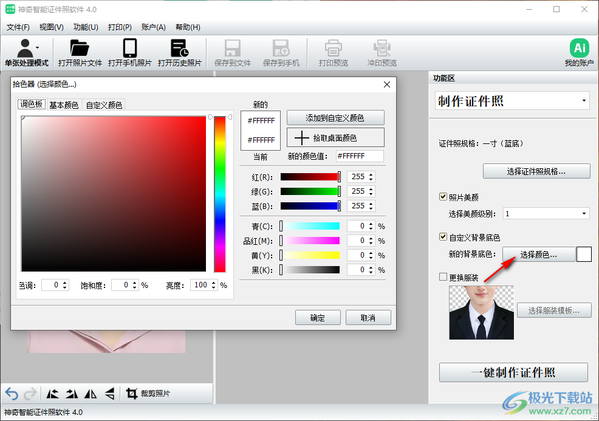Click the saturation stepper arrows
Image resolution: width=599 pixels, height=421 pixels.
coord(134,285)
